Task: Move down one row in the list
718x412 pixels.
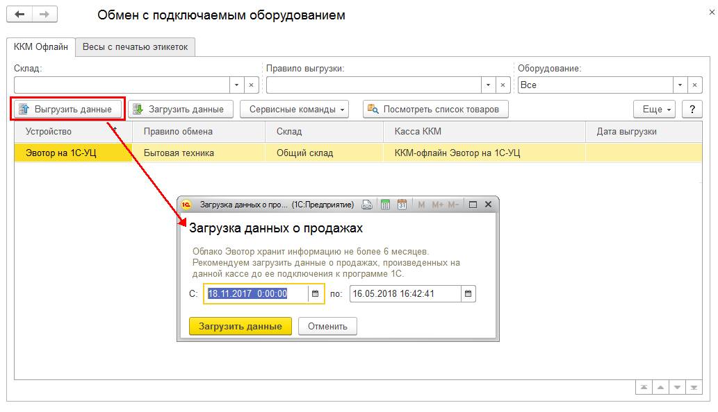Action: point(677,387)
